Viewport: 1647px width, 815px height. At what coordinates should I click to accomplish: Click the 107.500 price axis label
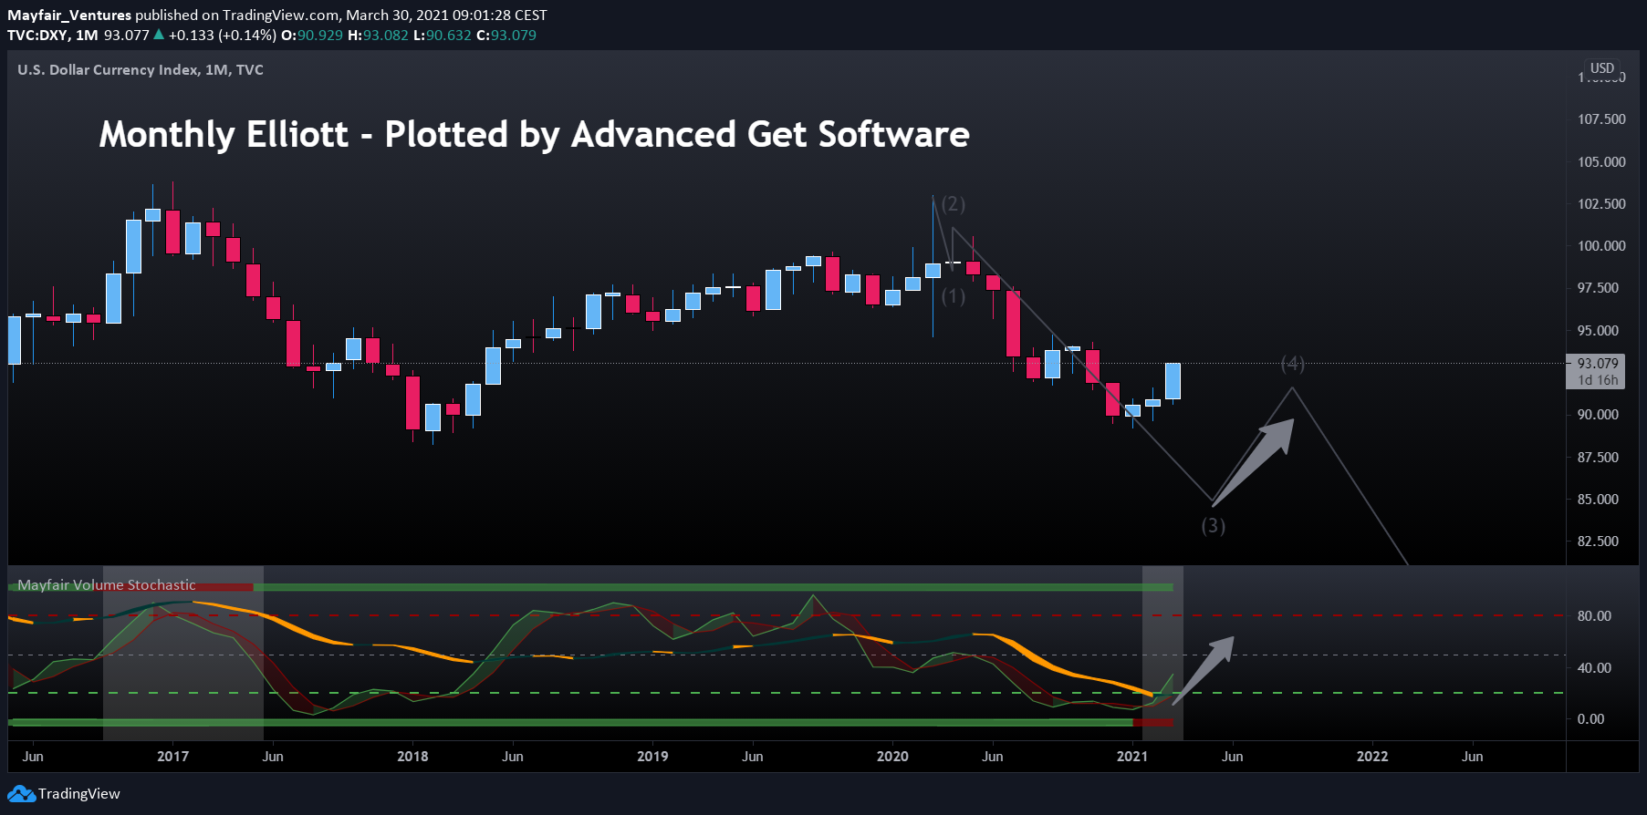[x=1601, y=119]
